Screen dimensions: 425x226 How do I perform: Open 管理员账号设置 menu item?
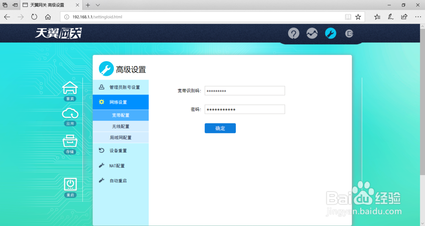[x=121, y=87]
